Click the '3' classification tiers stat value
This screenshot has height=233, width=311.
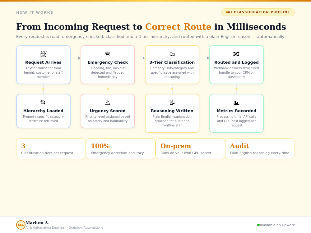pyautogui.click(x=23, y=146)
